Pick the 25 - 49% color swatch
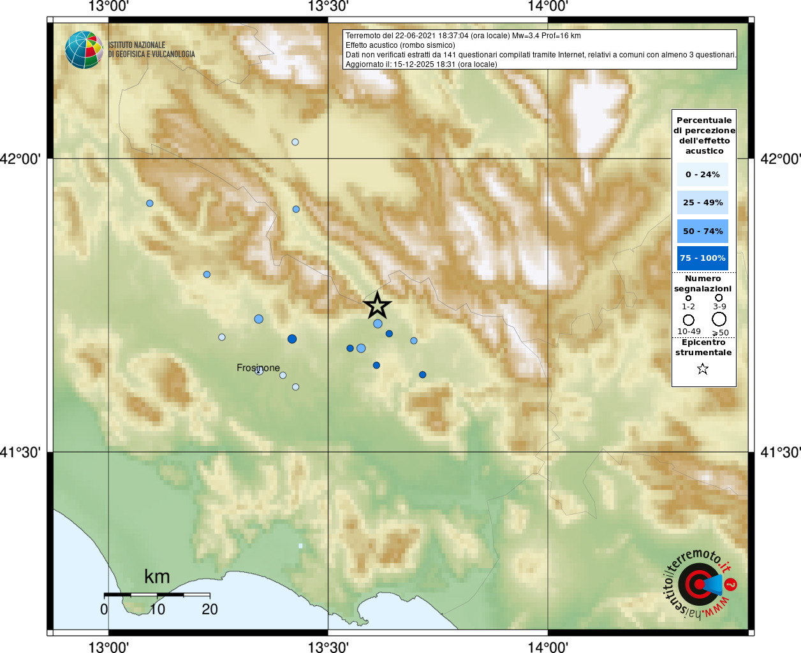The image size is (801, 653). click(x=703, y=203)
